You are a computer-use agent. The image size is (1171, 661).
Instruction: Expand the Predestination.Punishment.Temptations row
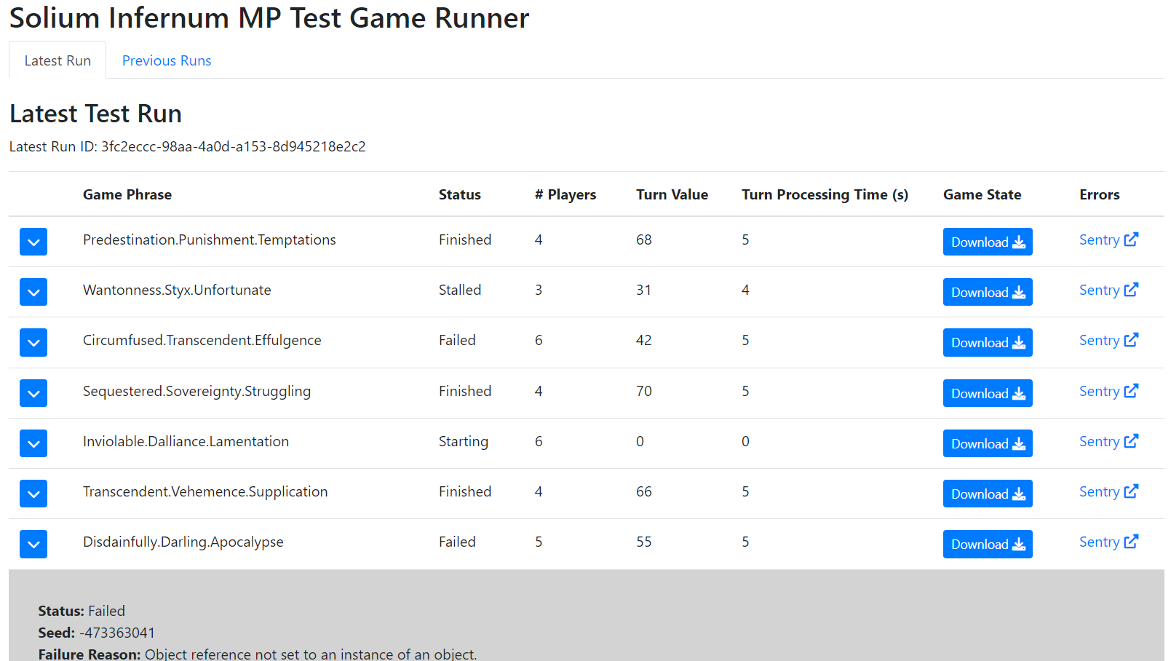click(x=33, y=242)
